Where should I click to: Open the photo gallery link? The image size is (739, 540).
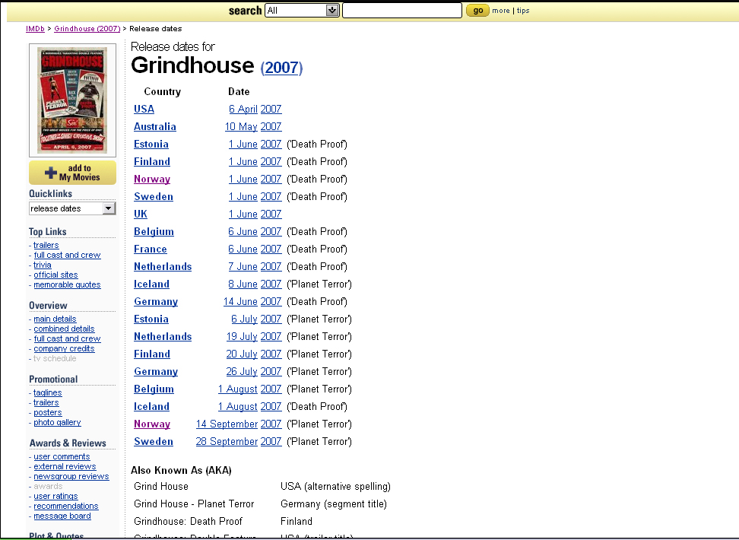(x=57, y=423)
